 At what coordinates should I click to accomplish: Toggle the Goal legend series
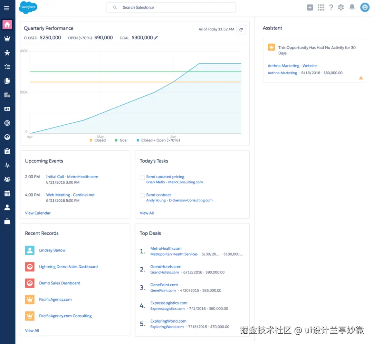(x=121, y=140)
